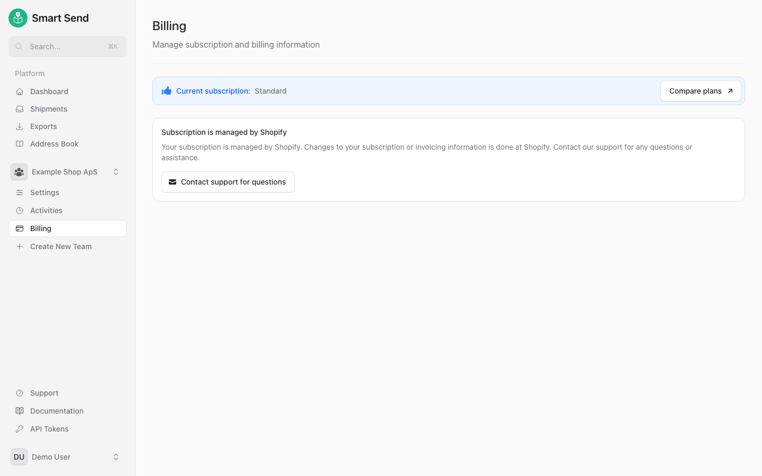Expand the Demo User account menu
This screenshot has width=762, height=476.
(x=116, y=457)
